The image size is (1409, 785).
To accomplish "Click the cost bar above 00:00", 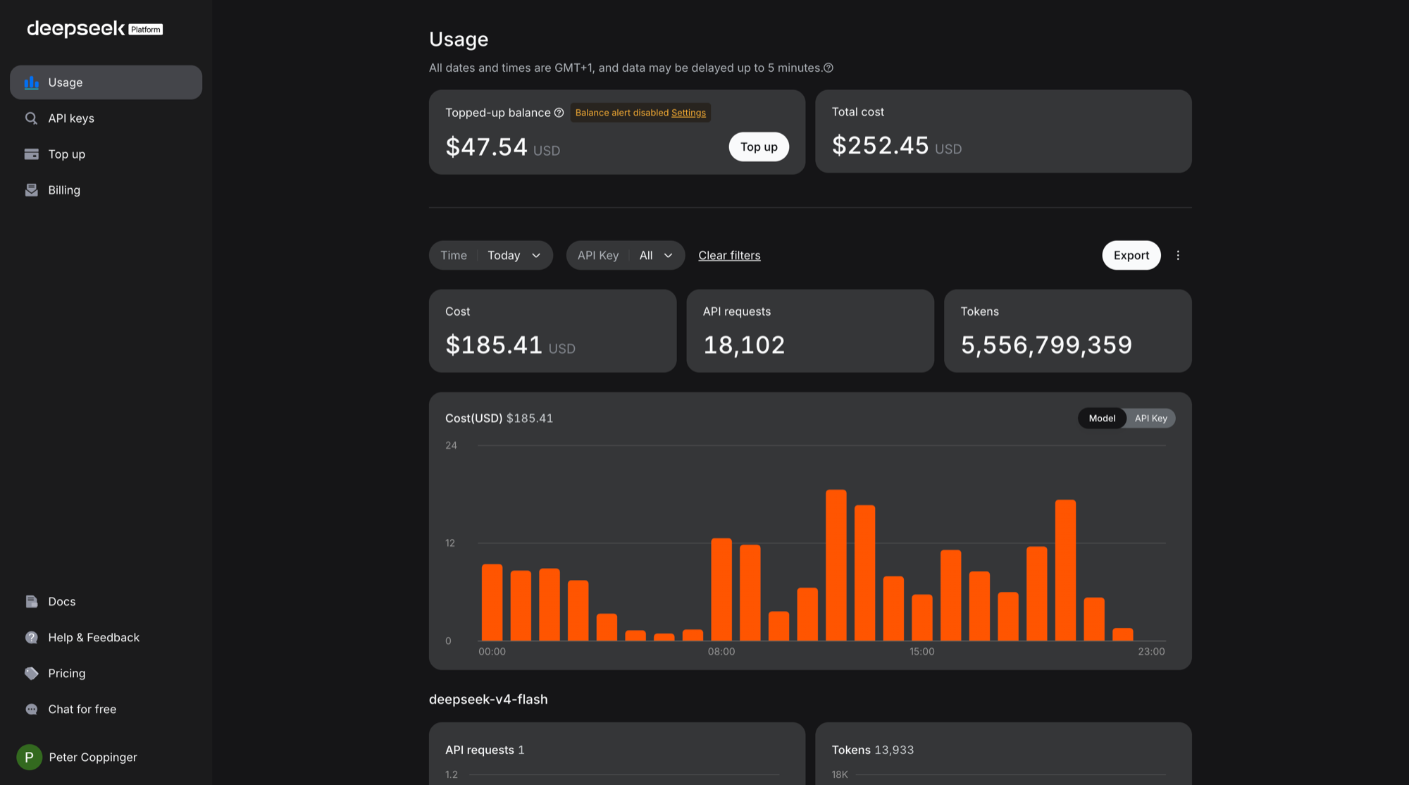I will (492, 602).
